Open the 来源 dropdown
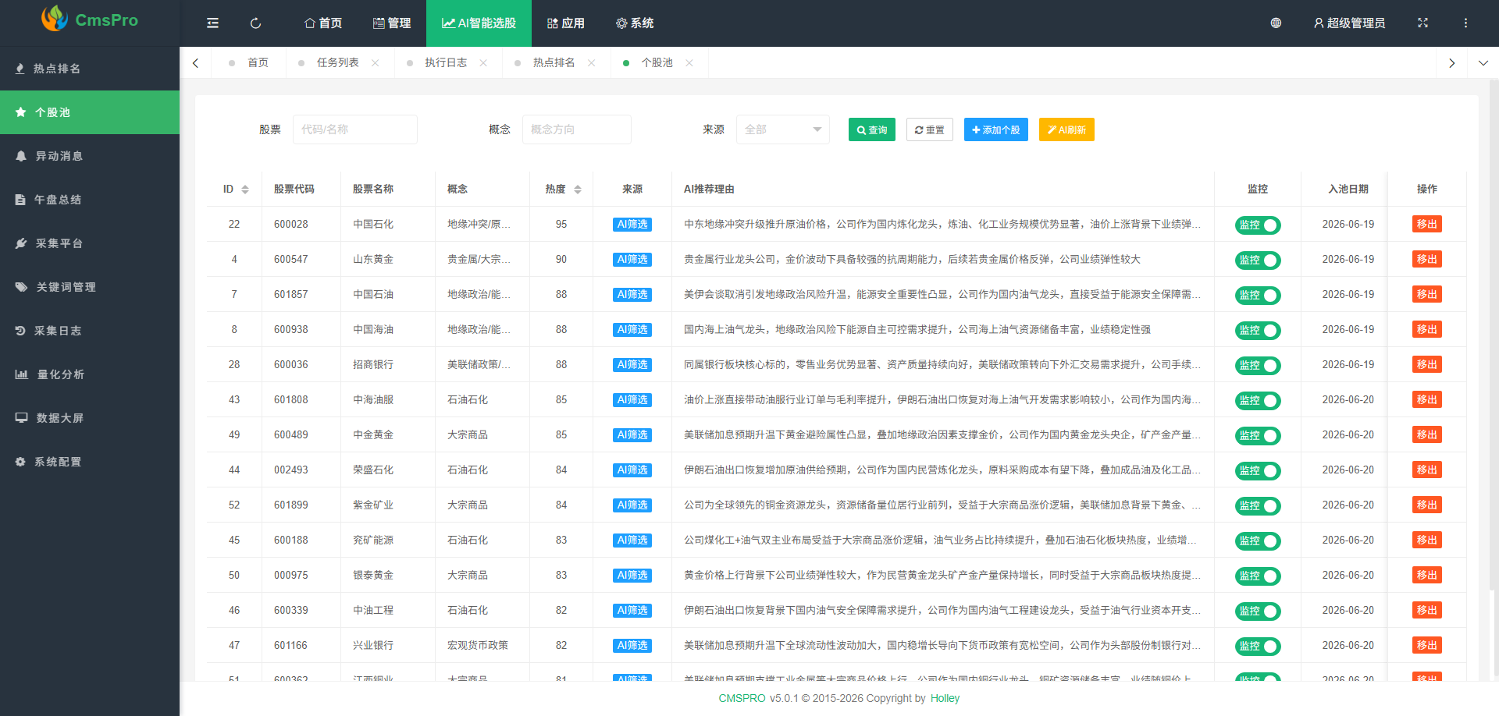Screen dimensions: 1499x716 783,129
